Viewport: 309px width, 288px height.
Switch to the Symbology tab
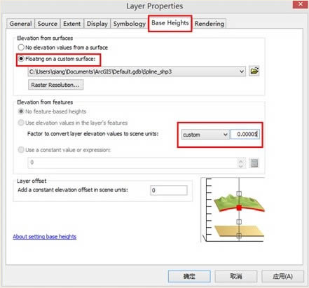pos(129,24)
